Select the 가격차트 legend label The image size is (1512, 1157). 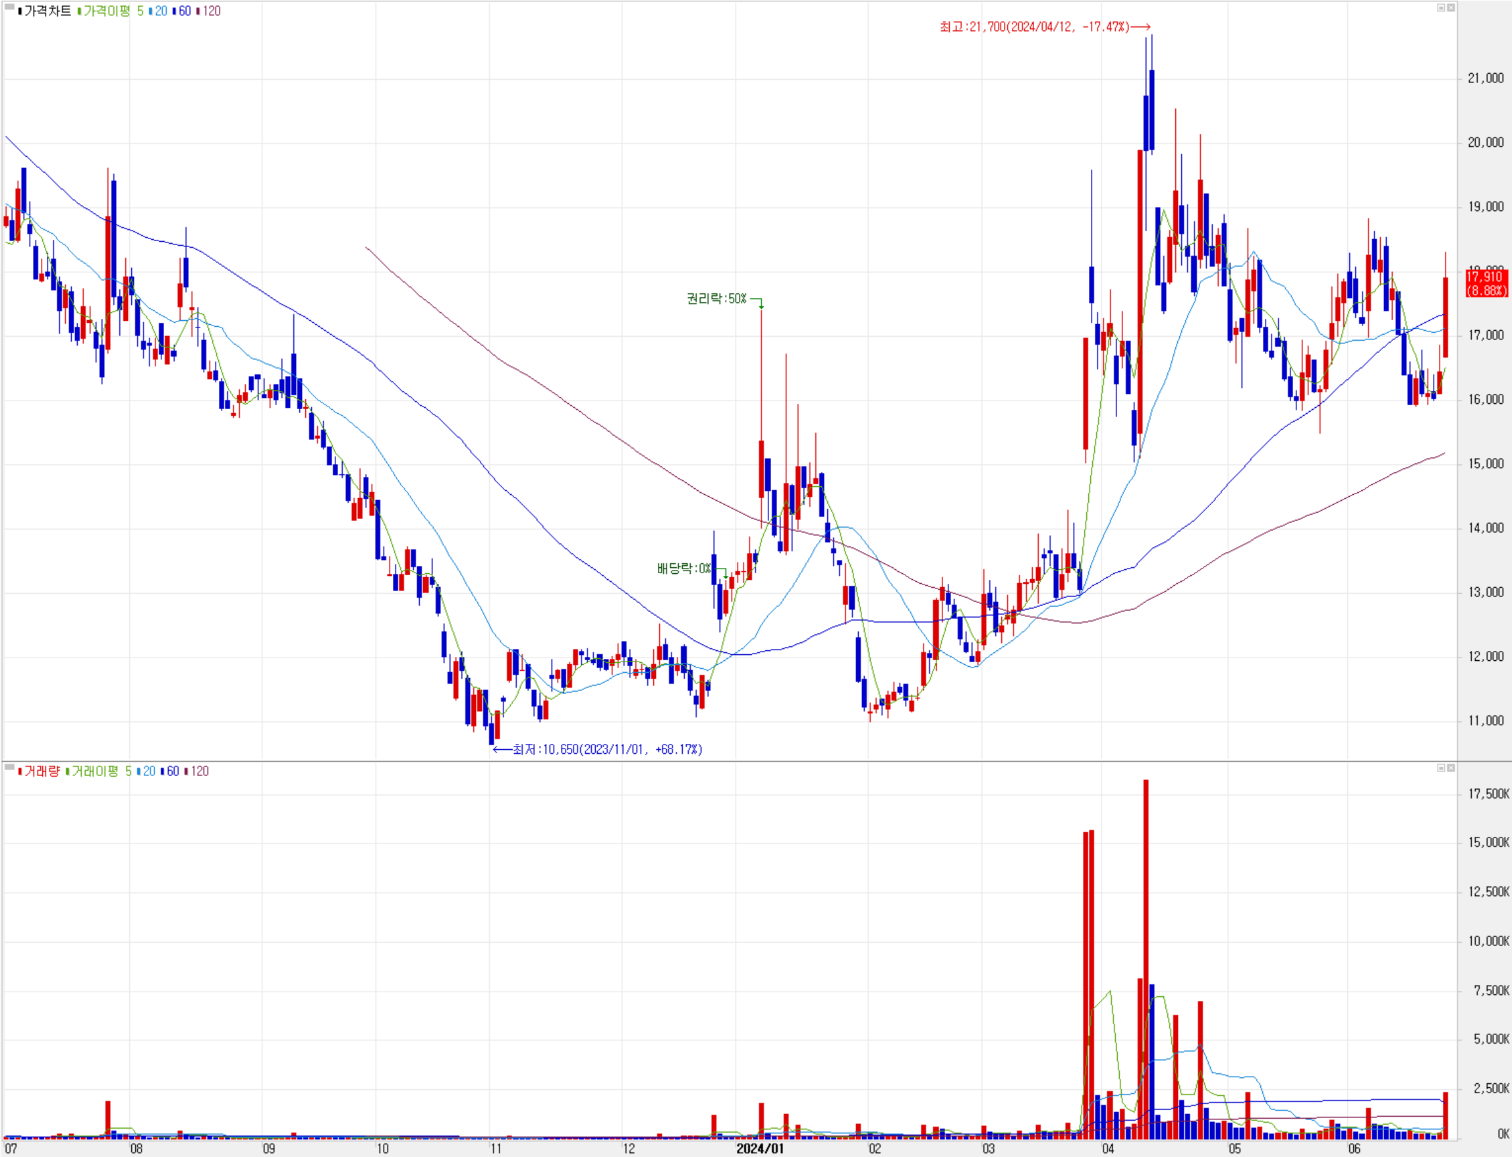pyautogui.click(x=47, y=11)
